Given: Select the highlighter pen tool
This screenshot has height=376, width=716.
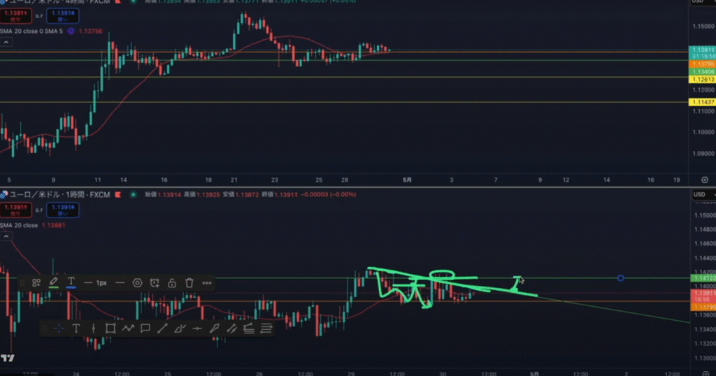Looking at the screenshot, I should [x=214, y=328].
